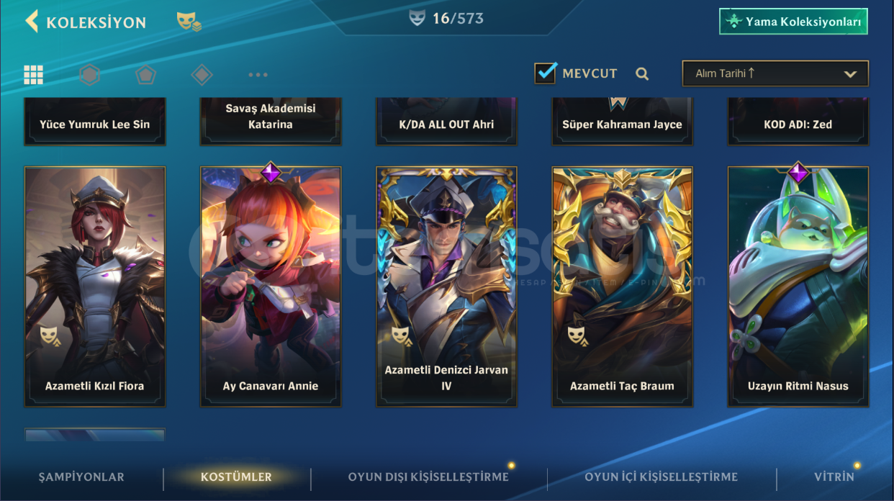Toggle the Mevcut checkbox
Image resolution: width=894 pixels, height=501 pixels.
click(546, 73)
